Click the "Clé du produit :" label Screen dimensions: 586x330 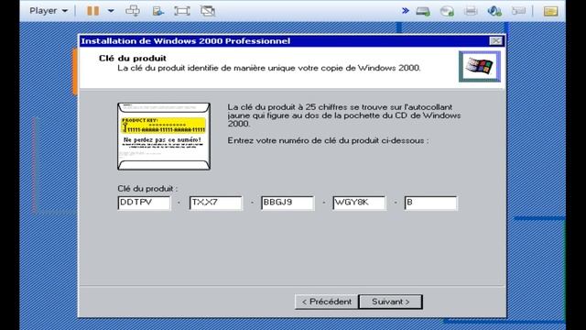(x=147, y=189)
